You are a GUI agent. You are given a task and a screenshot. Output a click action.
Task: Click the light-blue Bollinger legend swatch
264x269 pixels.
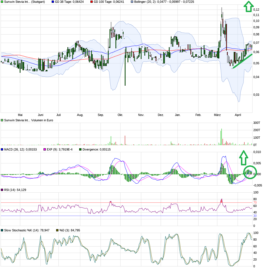click(x=132, y=2)
